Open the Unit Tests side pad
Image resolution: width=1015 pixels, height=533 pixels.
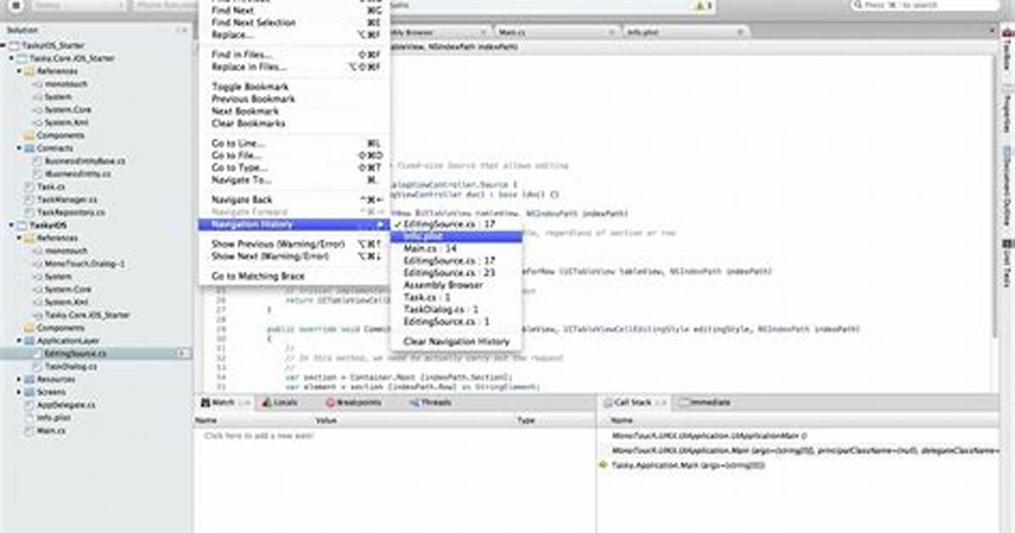(x=1007, y=262)
